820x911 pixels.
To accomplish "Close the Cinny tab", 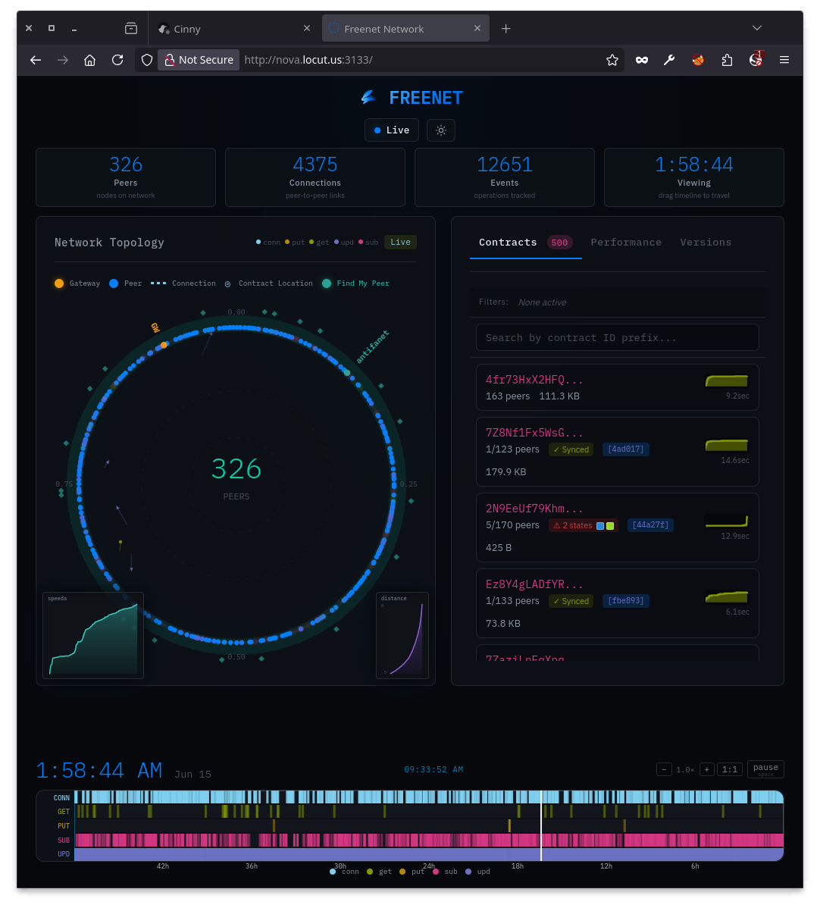I will [306, 28].
